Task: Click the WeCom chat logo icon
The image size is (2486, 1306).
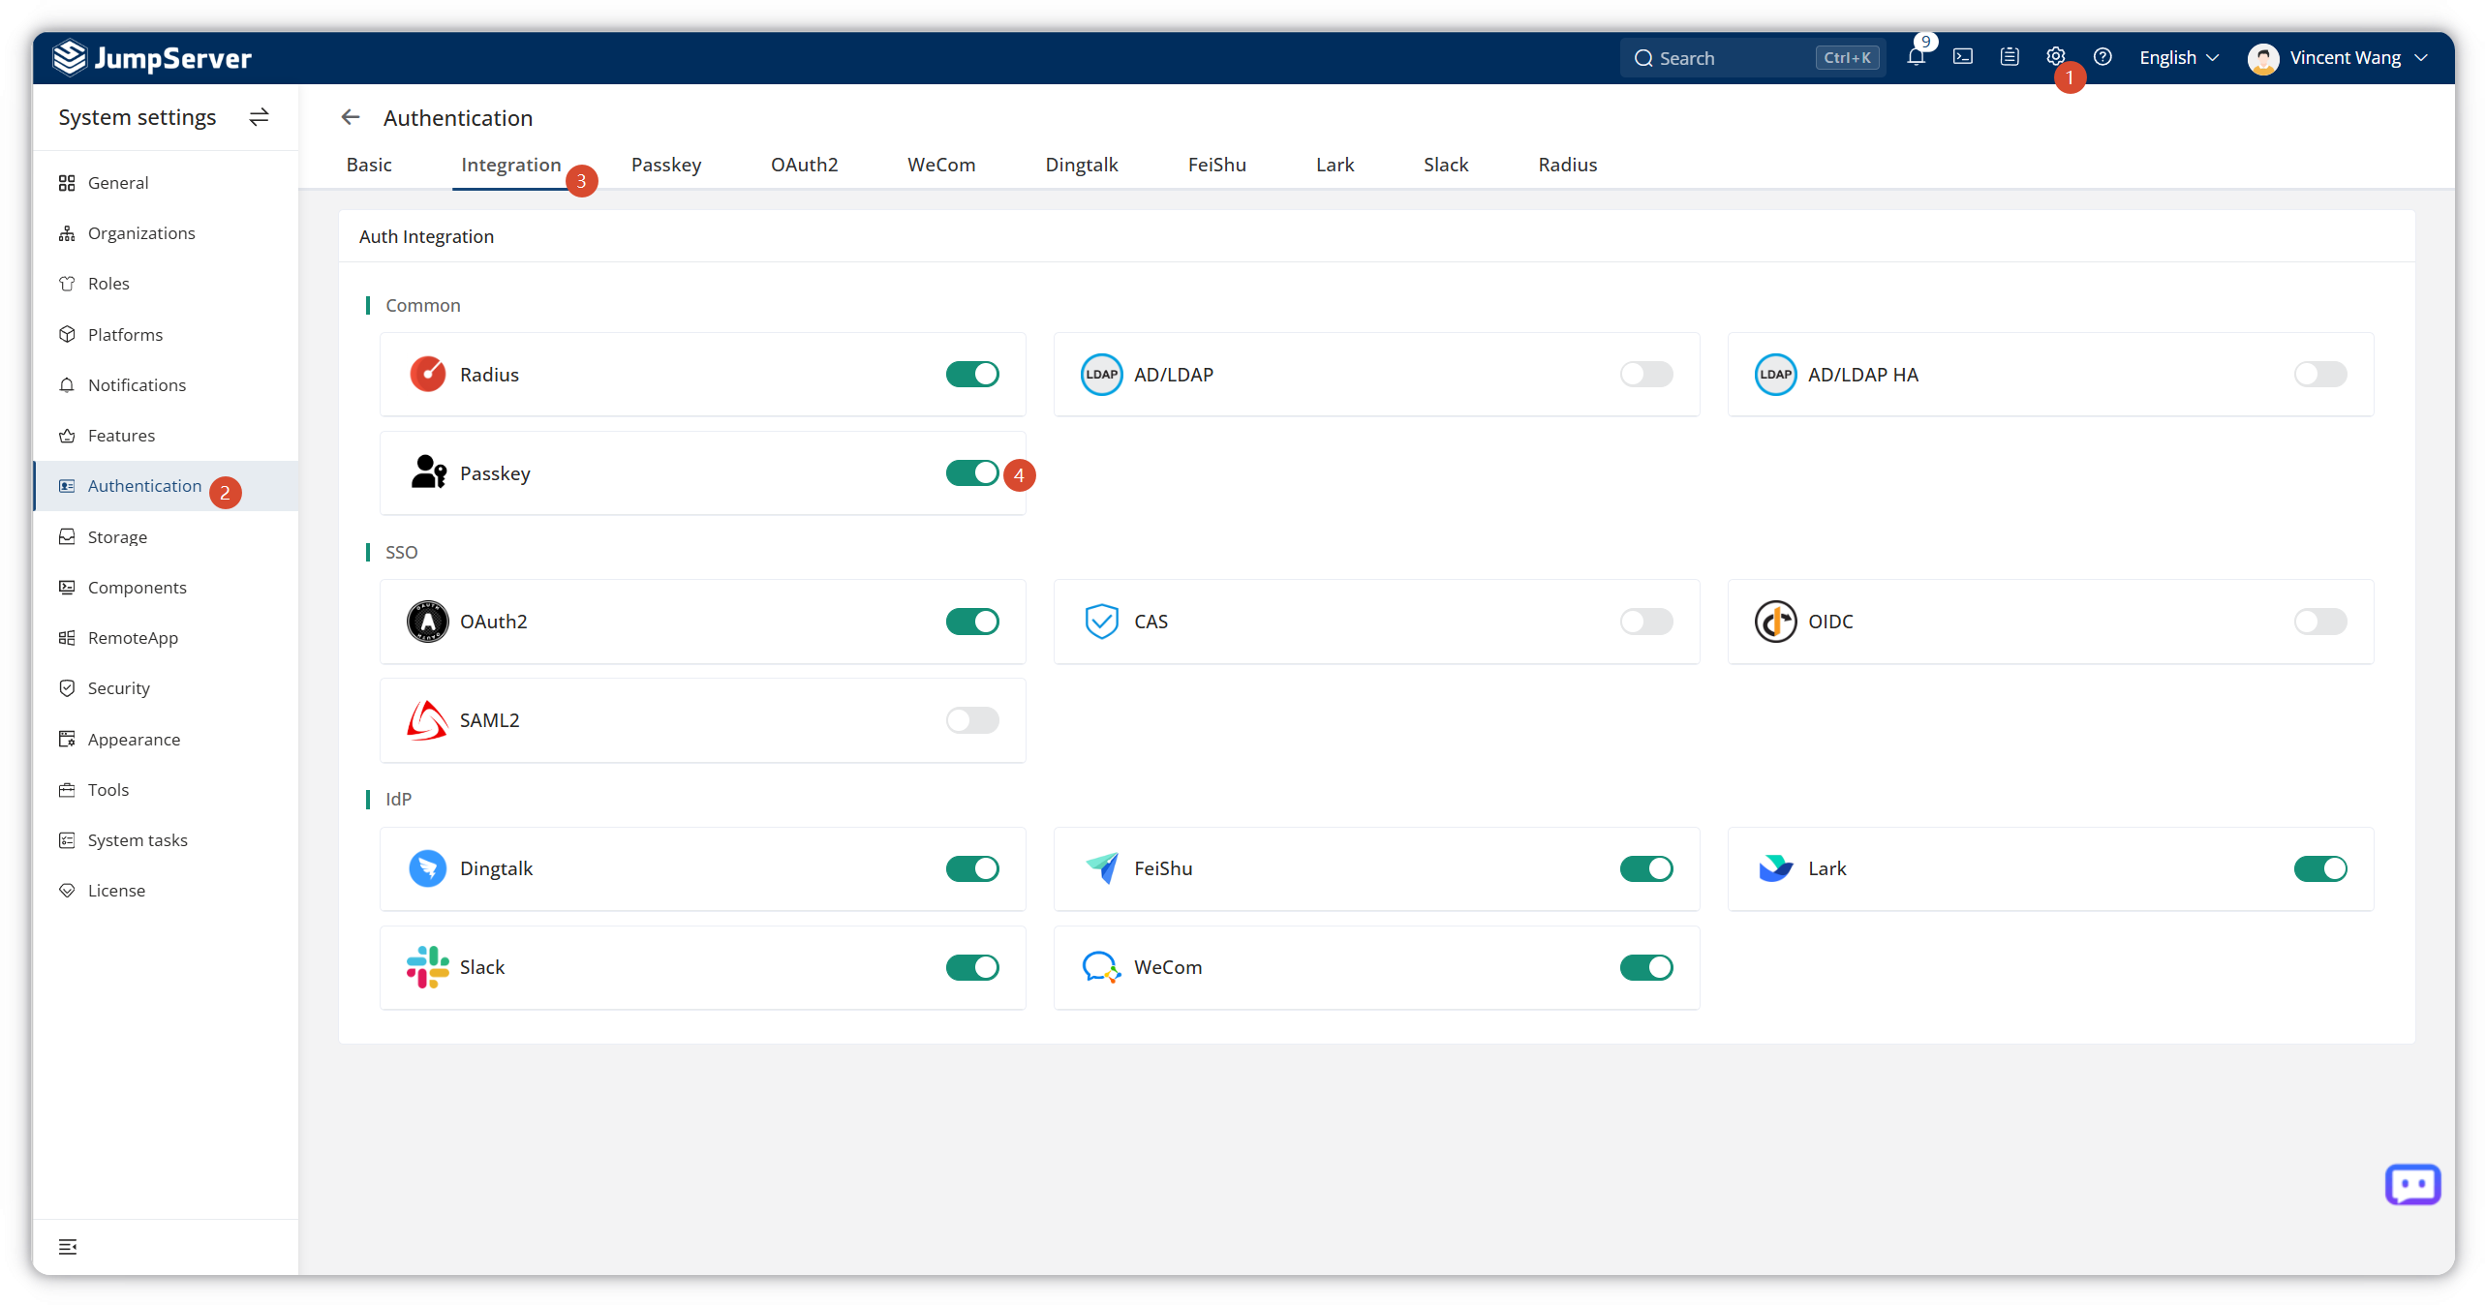Action: point(1101,967)
